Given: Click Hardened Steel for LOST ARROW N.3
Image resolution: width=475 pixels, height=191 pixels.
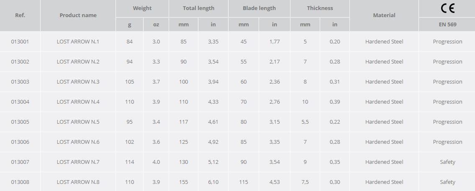Looking at the screenshot, I should (x=384, y=82).
